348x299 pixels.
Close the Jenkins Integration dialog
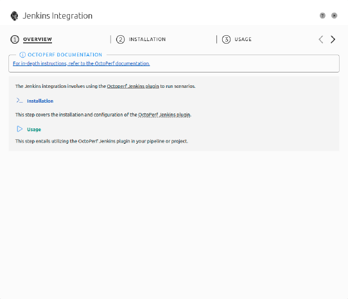335,15
